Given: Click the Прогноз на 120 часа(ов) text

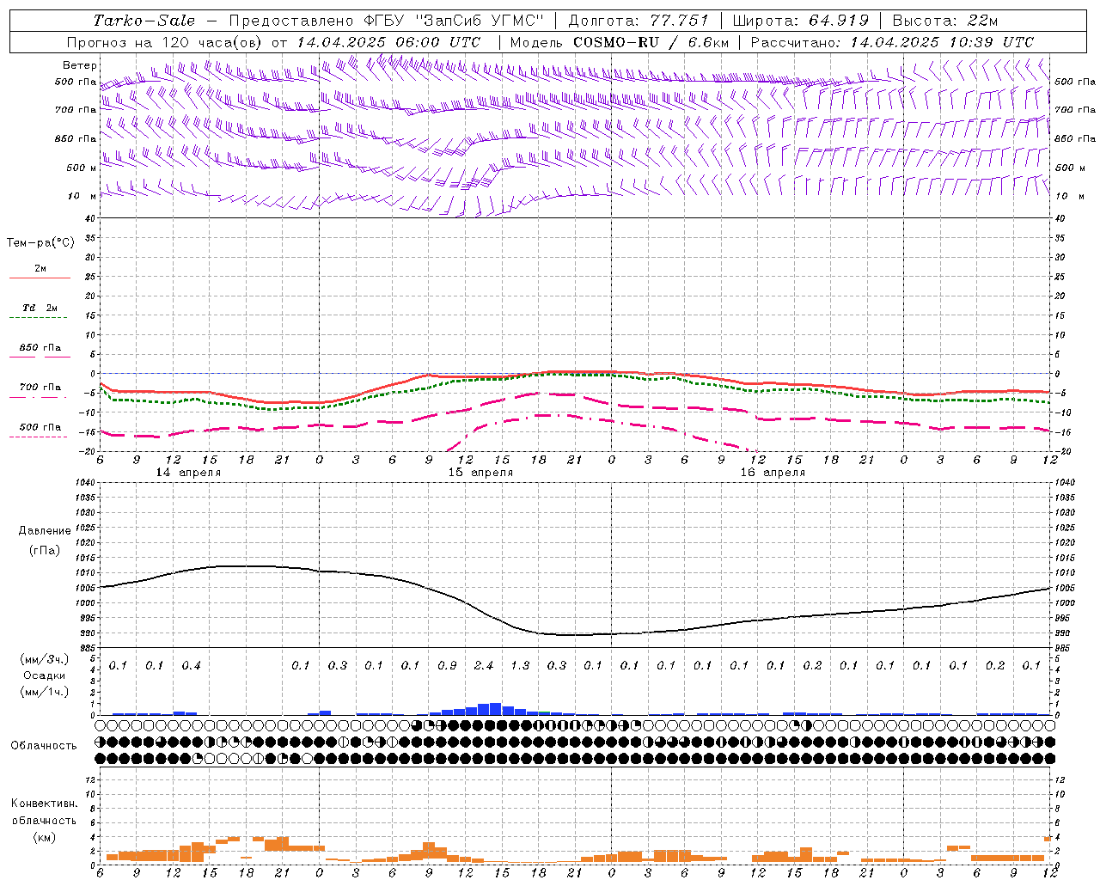Looking at the screenshot, I should tap(165, 42).
